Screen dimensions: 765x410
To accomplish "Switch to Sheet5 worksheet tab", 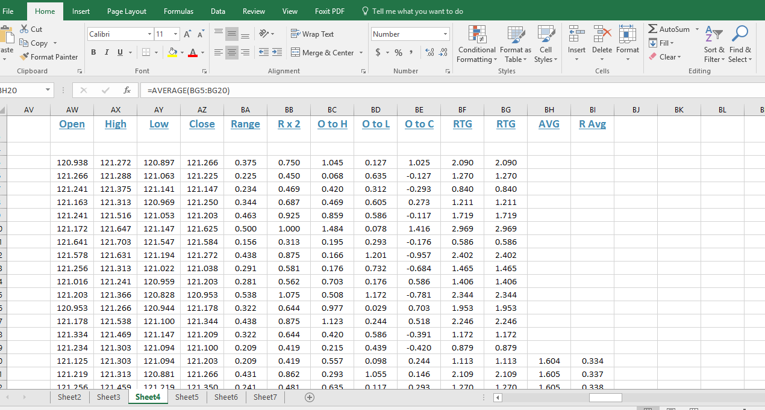I will coord(187,397).
